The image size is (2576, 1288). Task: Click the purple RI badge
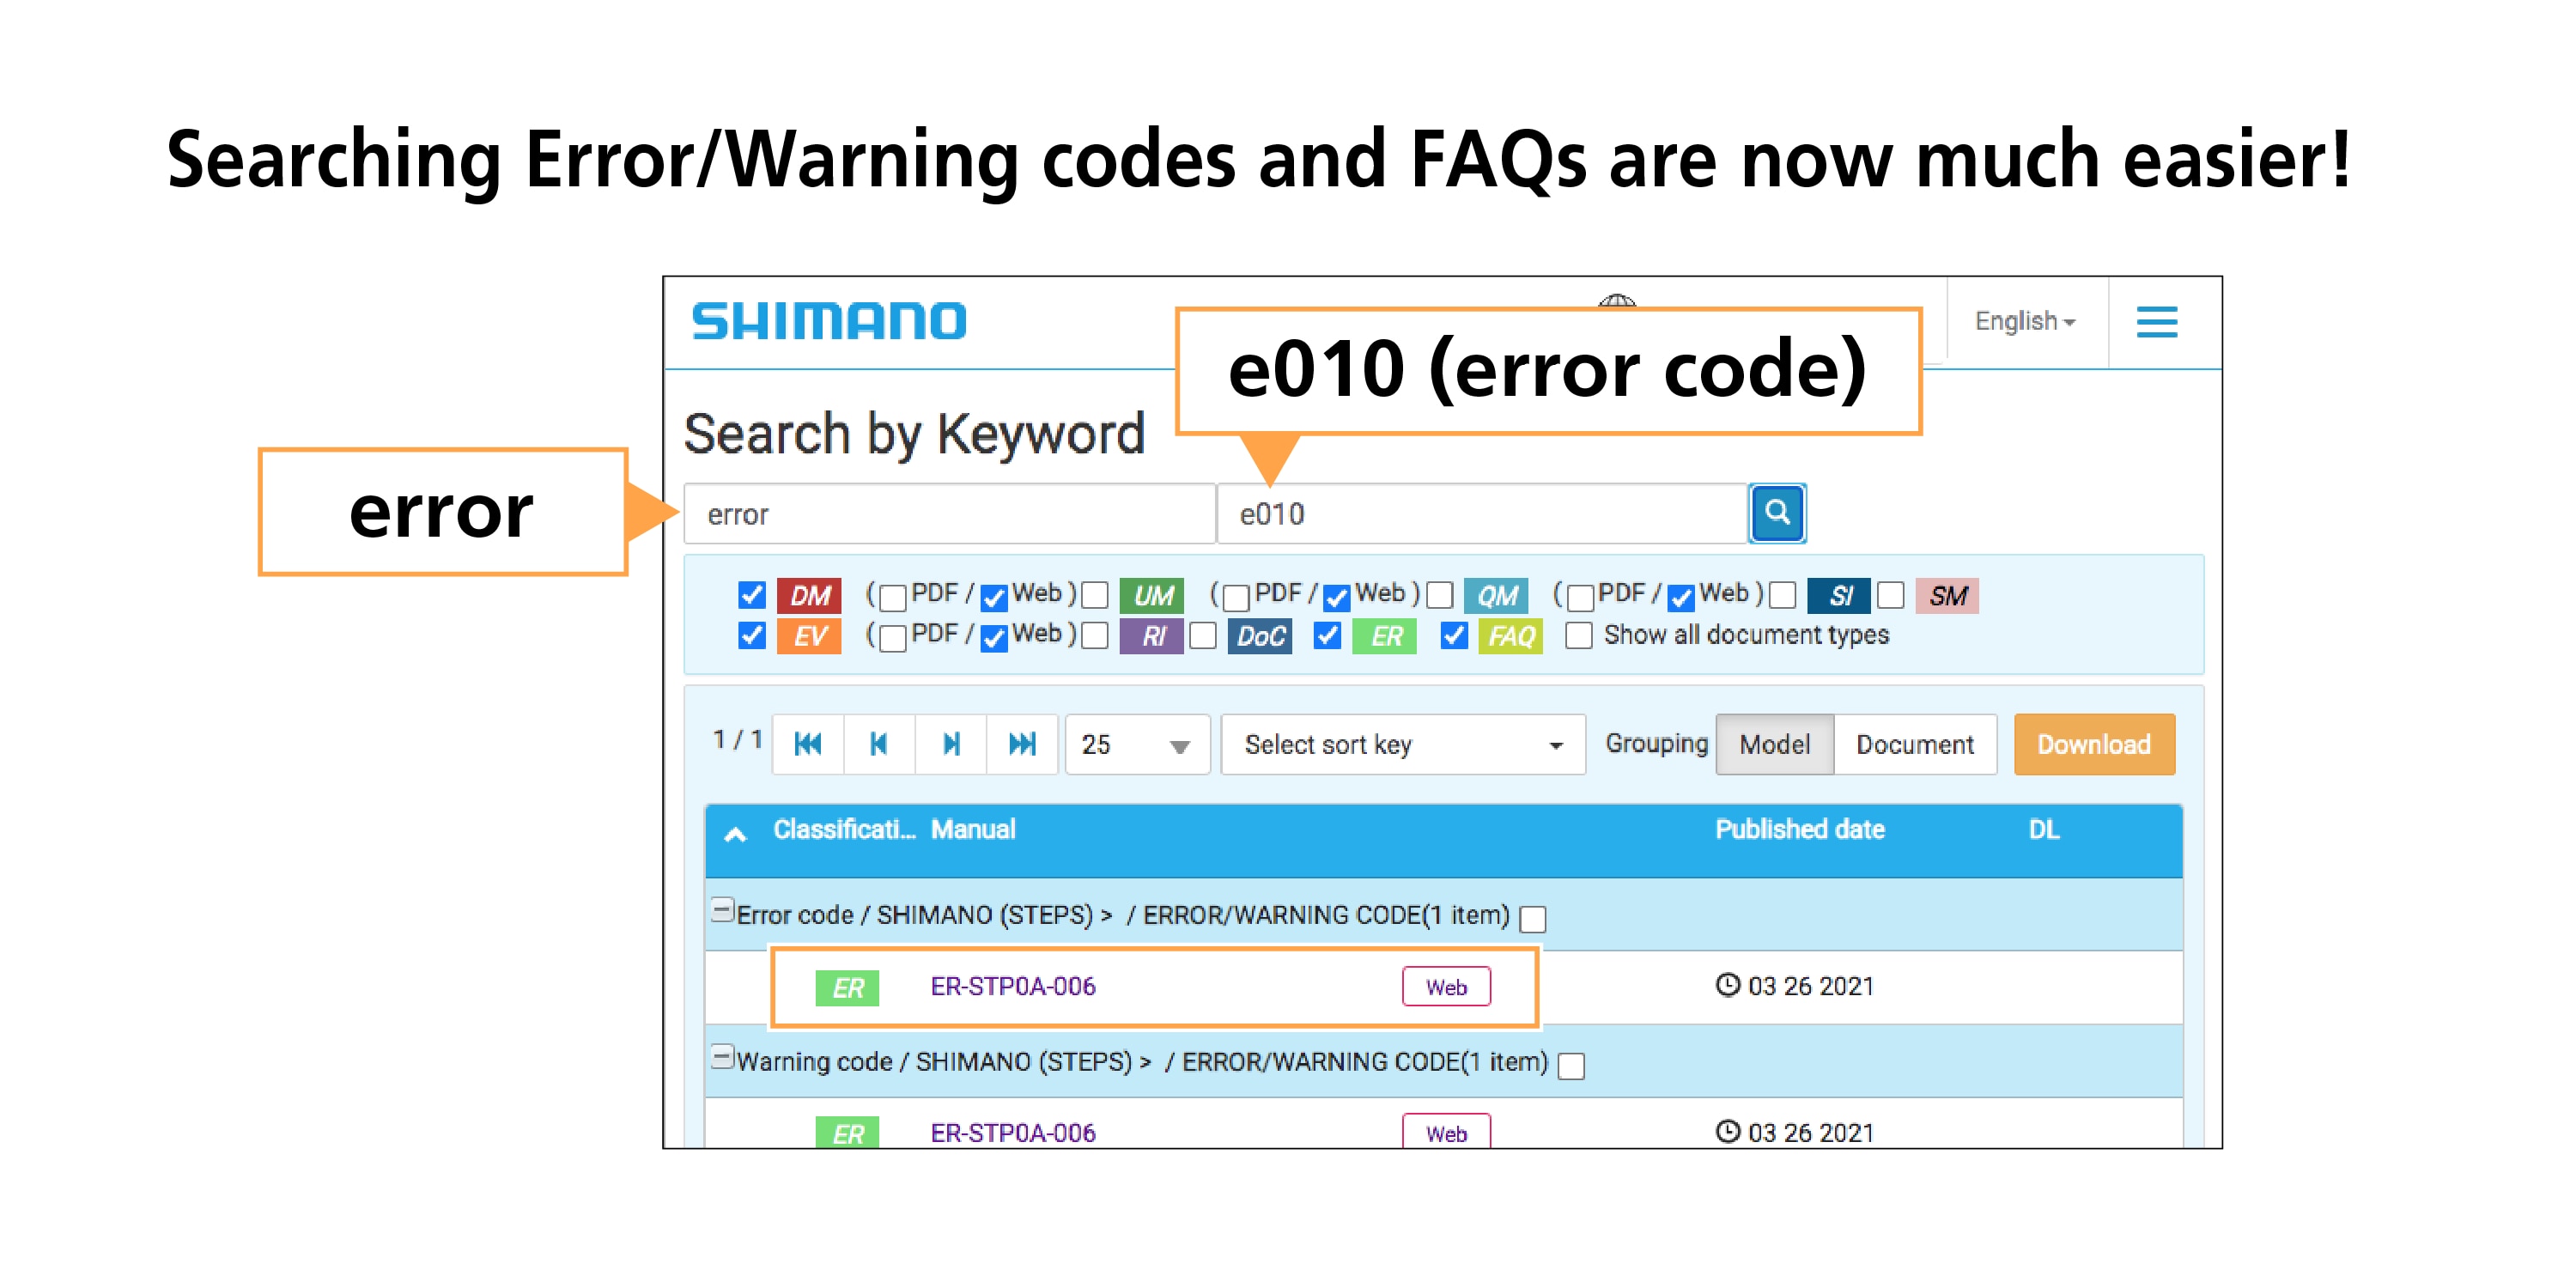[1152, 636]
